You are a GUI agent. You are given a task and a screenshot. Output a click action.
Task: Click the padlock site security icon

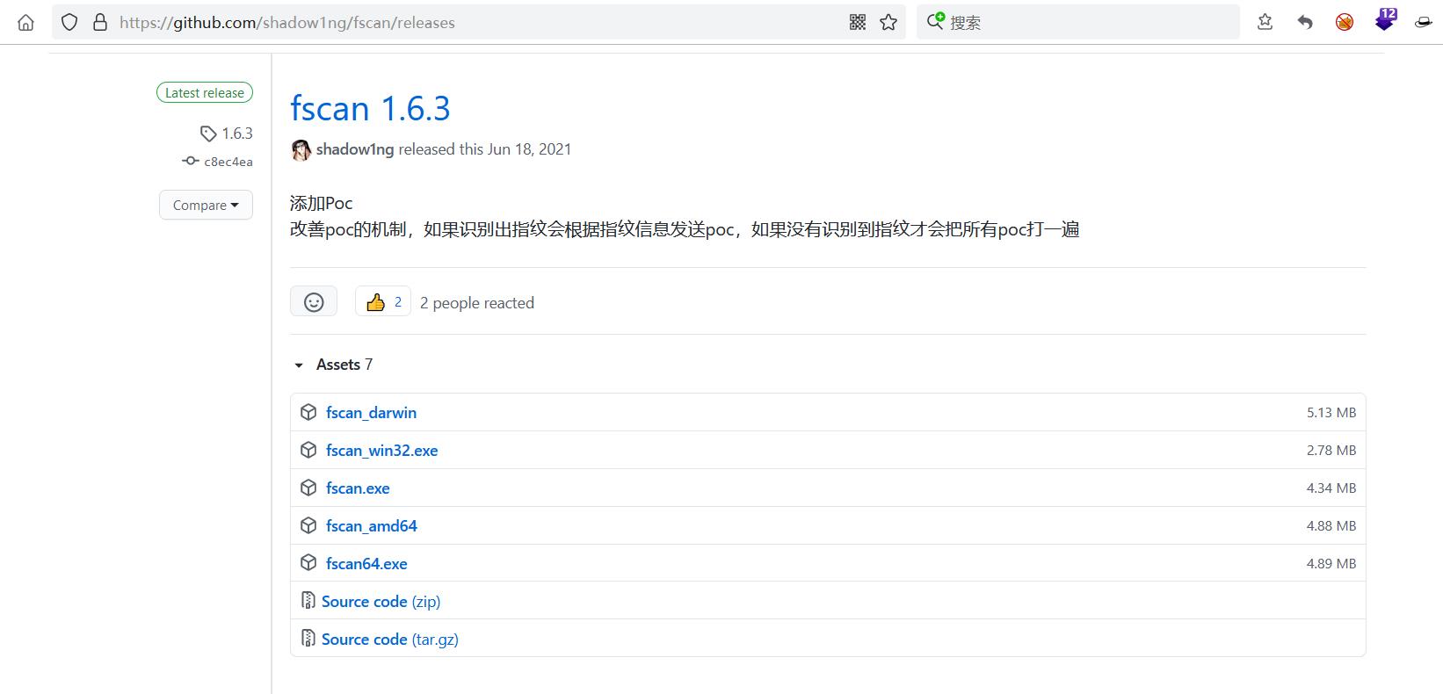click(100, 22)
